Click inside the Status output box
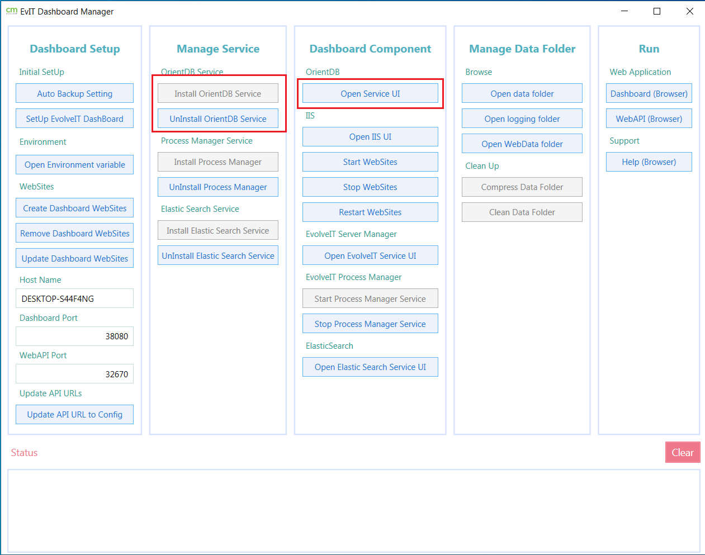The height and width of the screenshot is (555, 705). pyautogui.click(x=354, y=511)
